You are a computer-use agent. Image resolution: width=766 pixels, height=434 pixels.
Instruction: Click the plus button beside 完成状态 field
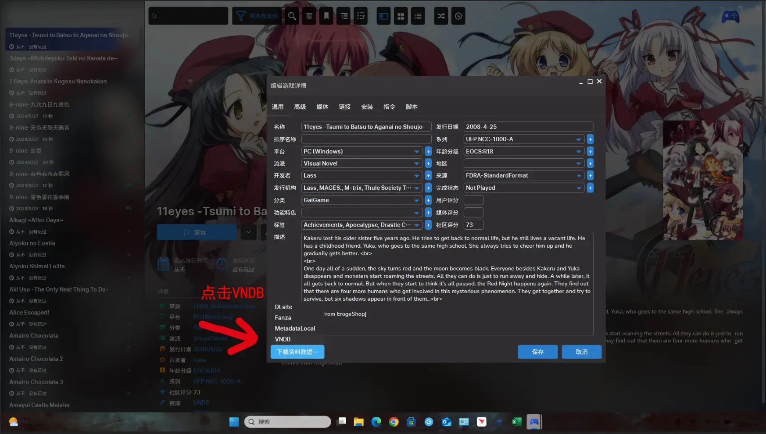coord(591,188)
